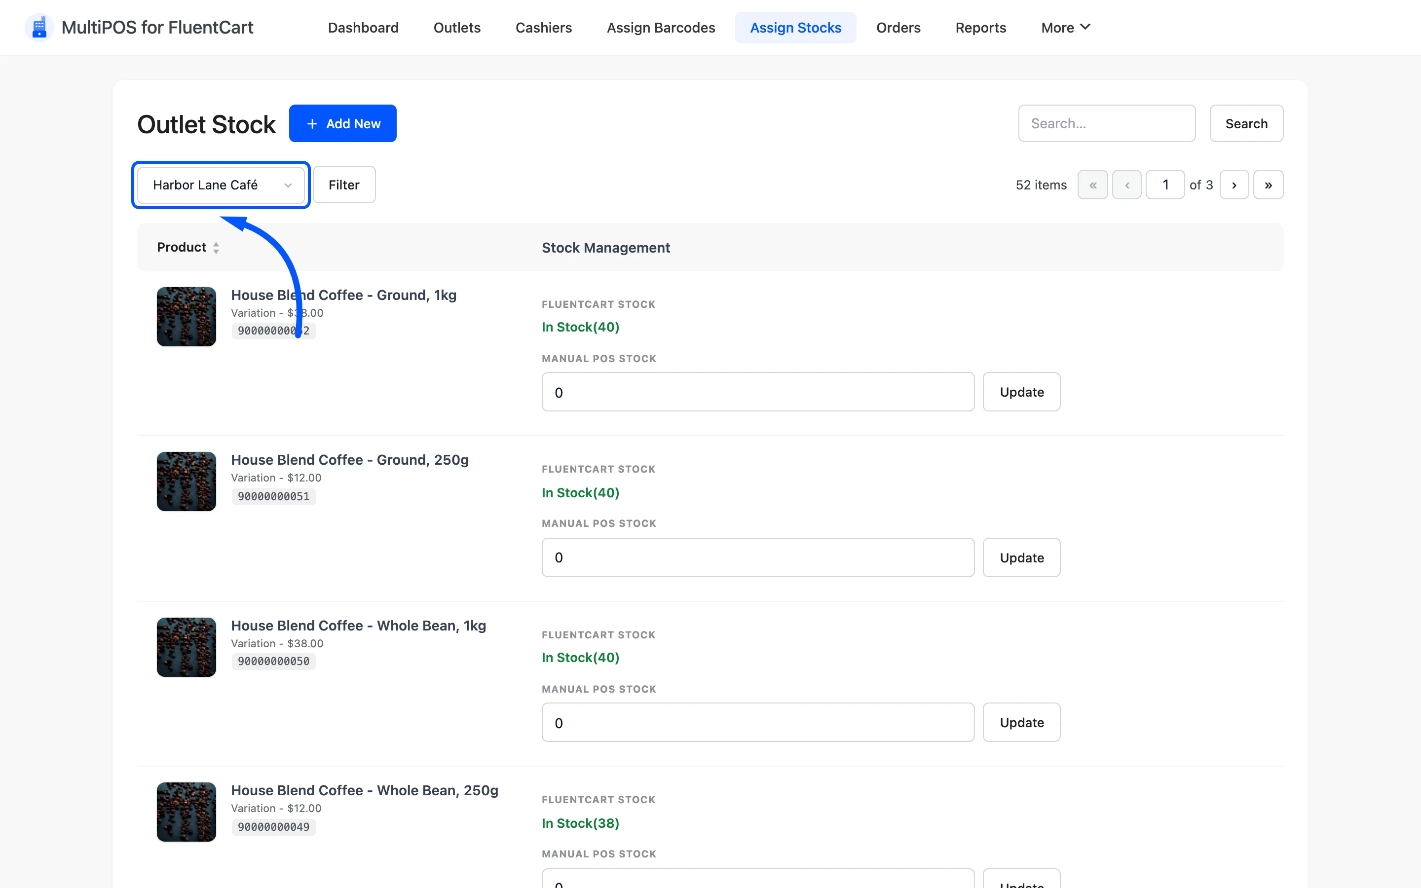The width and height of the screenshot is (1421, 888).
Task: Update stock for Ground, 1kg coffee
Action: click(1021, 392)
